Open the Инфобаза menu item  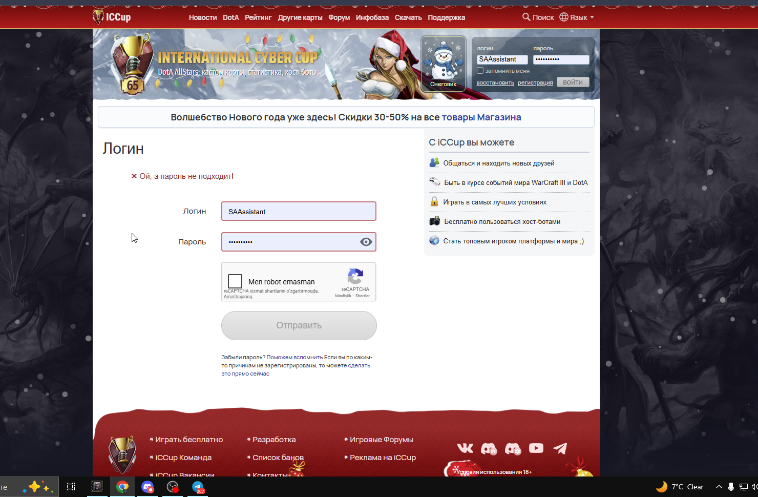pos(372,17)
